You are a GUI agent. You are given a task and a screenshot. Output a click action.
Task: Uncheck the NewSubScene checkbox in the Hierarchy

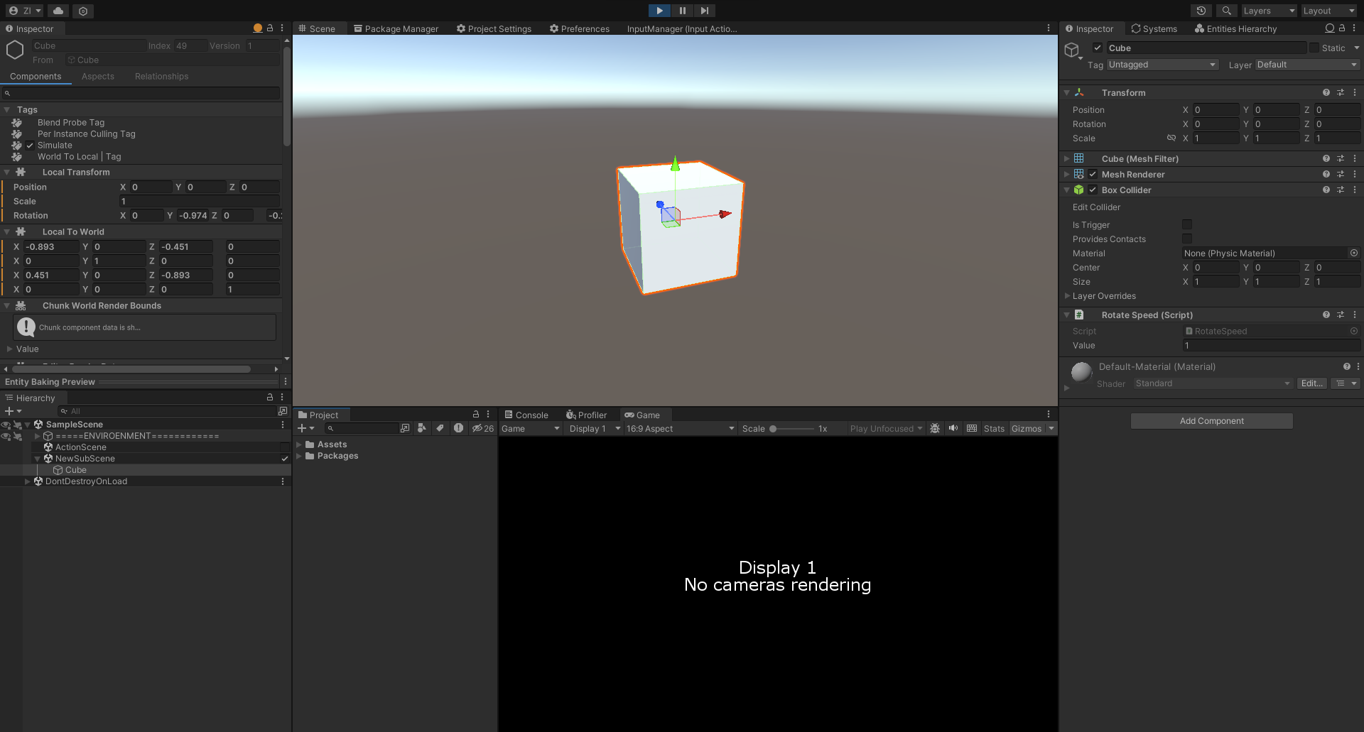tap(284, 459)
